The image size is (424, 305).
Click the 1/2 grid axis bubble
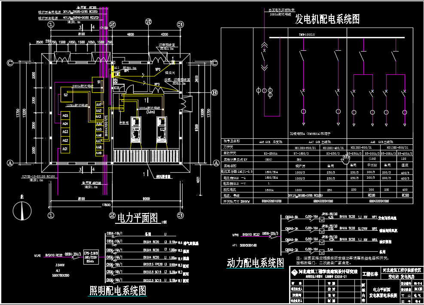[x=148, y=22]
